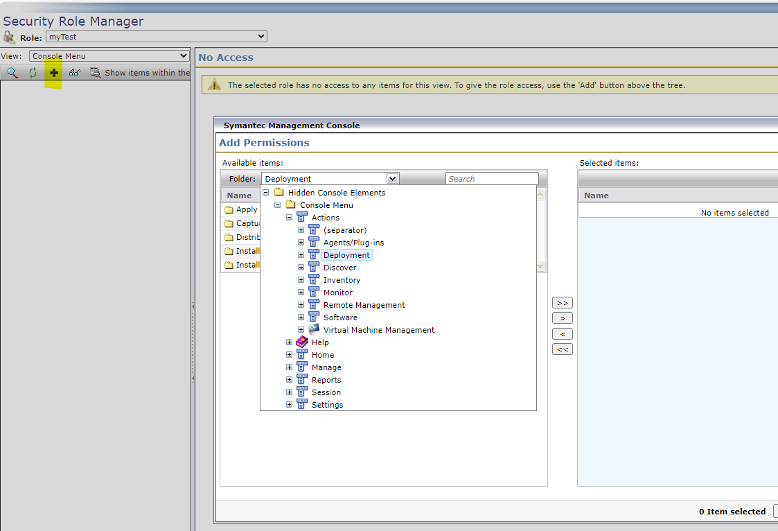Viewport: 778px width, 531px height.
Task: Select Remote Management in the folder tree
Action: pos(364,305)
